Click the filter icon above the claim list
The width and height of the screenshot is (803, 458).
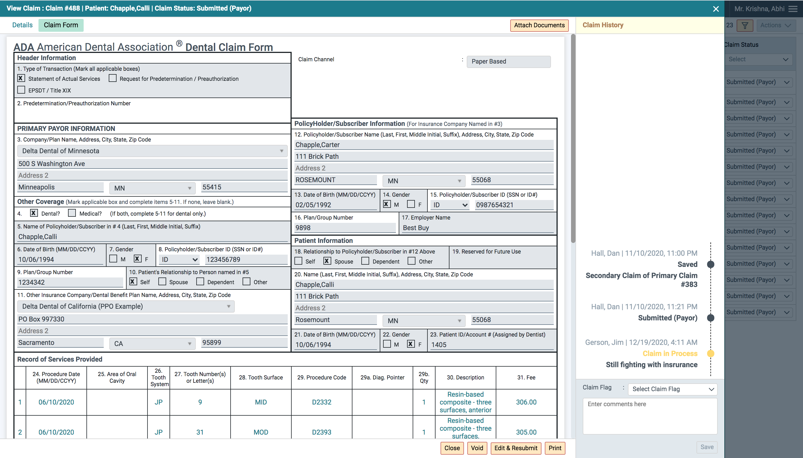point(745,25)
